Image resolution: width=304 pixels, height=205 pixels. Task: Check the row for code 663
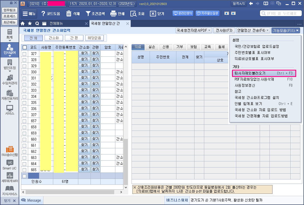[25, 158]
